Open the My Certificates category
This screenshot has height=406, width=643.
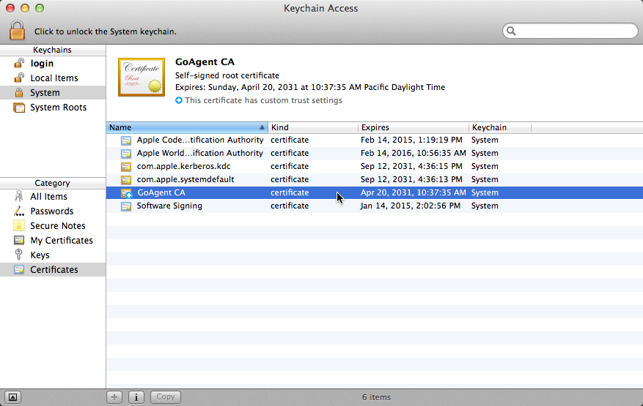tap(53, 241)
